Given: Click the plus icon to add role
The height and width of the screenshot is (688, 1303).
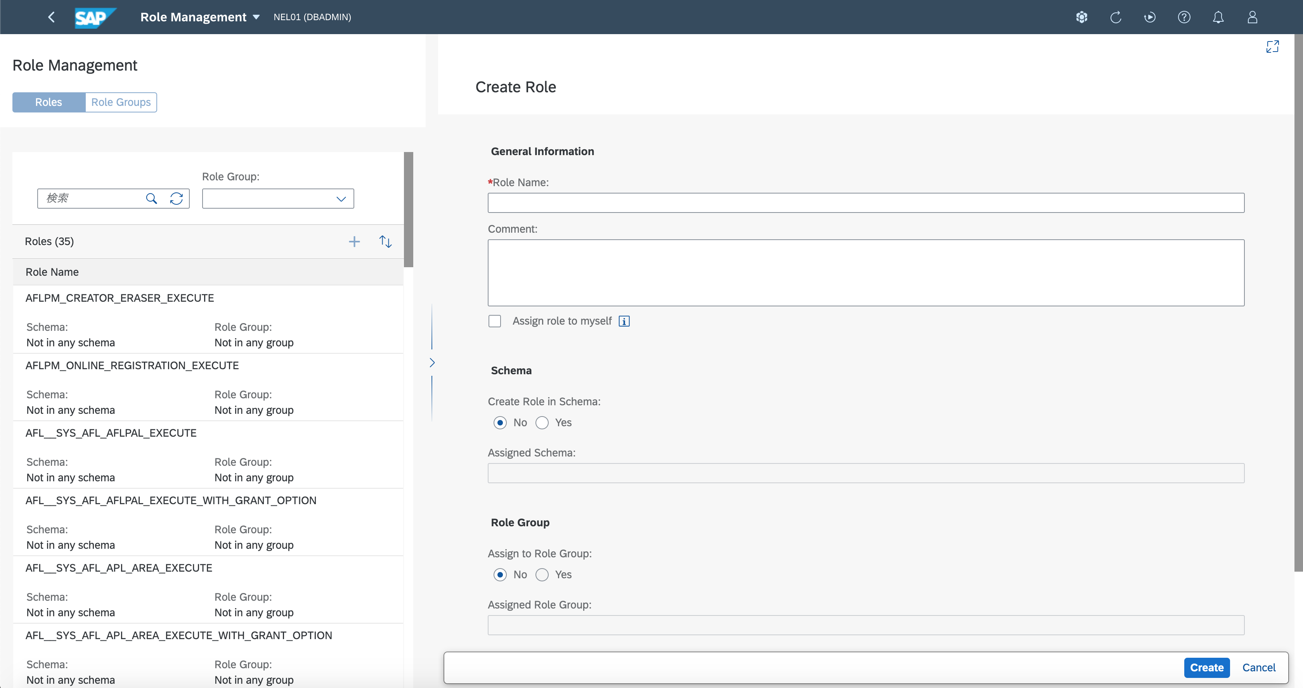Looking at the screenshot, I should coord(354,242).
